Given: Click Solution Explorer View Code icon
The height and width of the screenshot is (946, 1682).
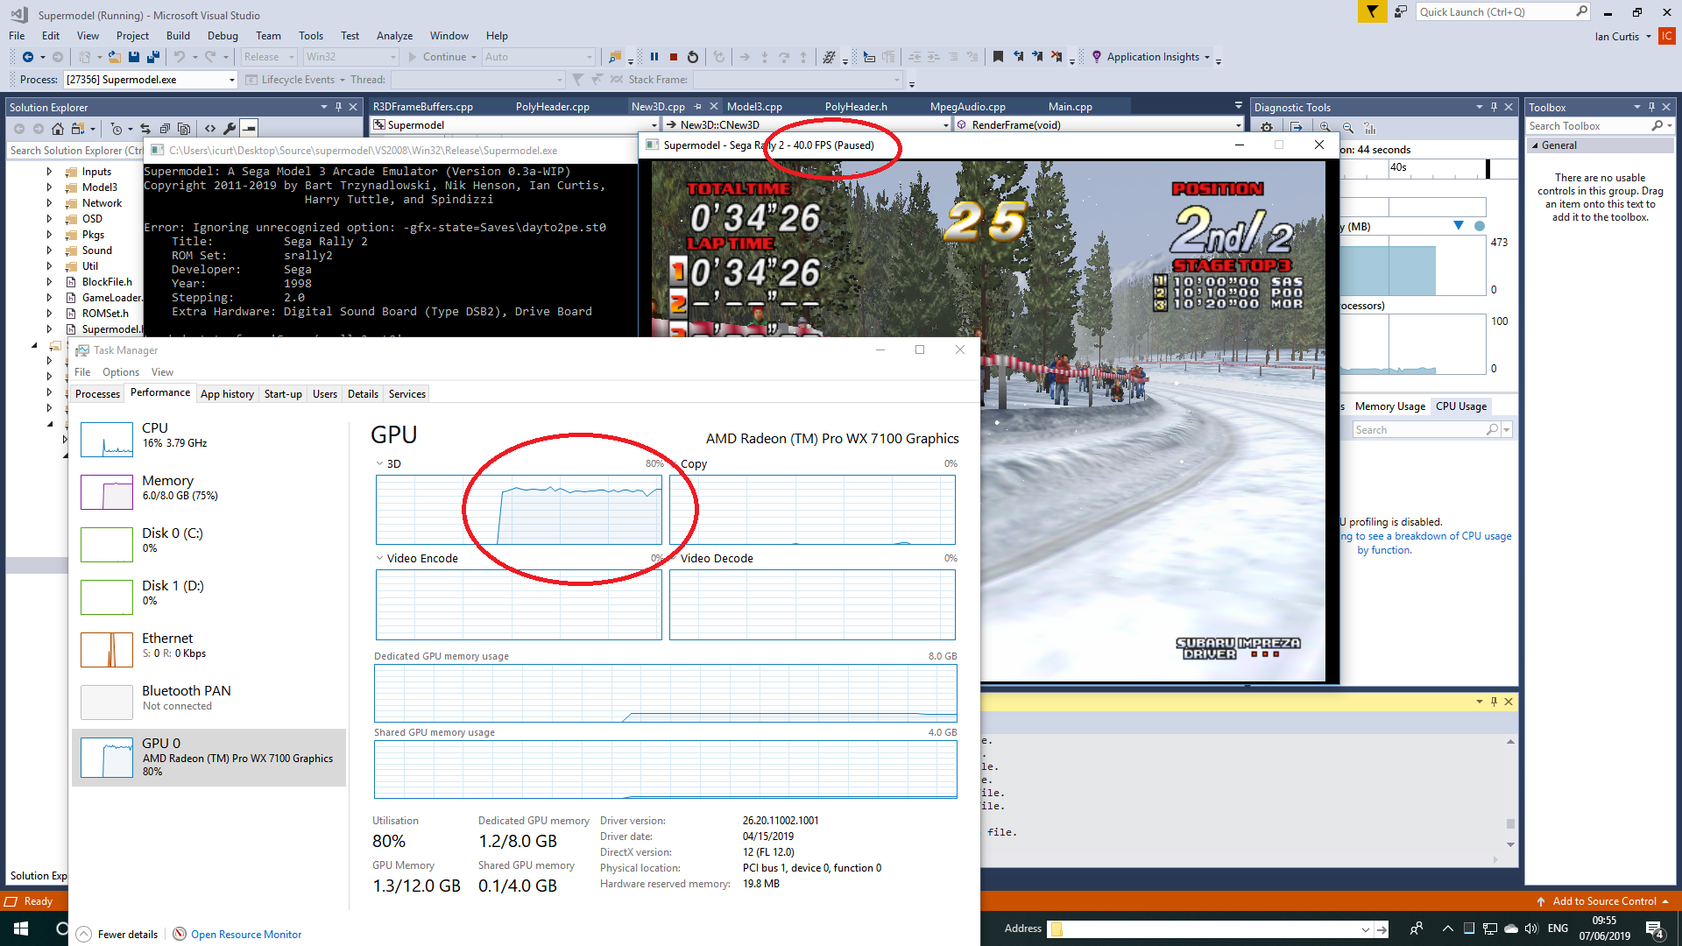Looking at the screenshot, I should pos(210,129).
